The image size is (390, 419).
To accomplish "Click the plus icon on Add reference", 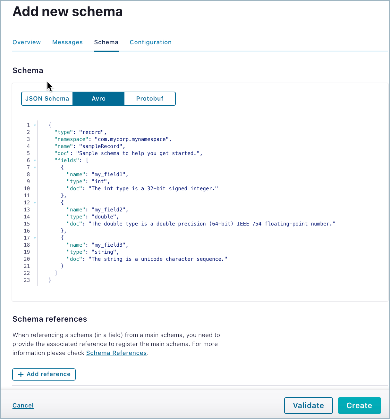I will tap(21, 374).
